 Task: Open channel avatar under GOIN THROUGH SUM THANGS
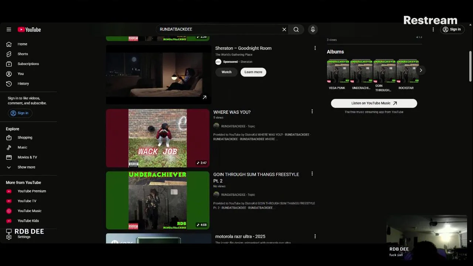[217, 195]
